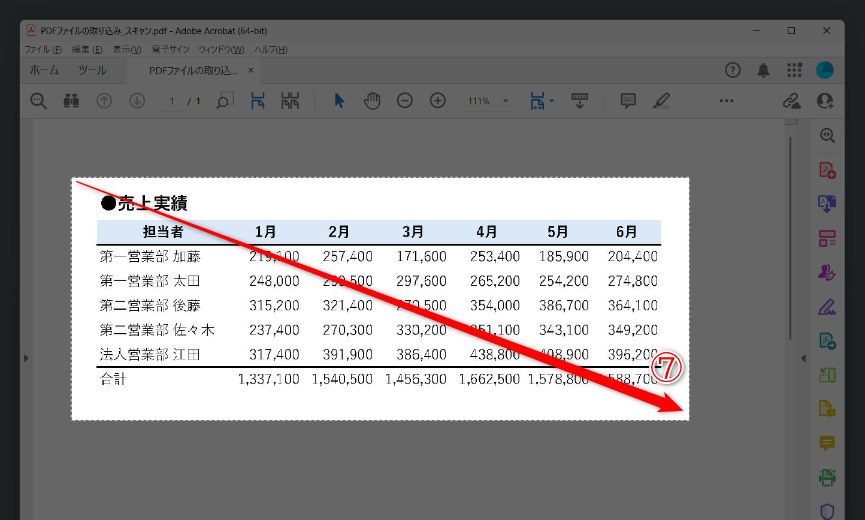Open the 電子サイン menu

tap(170, 50)
